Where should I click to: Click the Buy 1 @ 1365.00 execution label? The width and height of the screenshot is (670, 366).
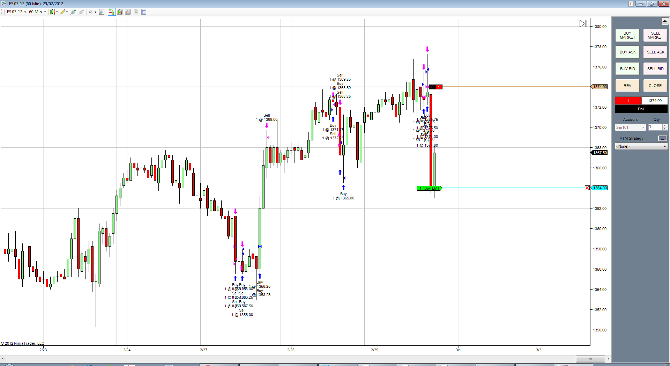click(343, 196)
